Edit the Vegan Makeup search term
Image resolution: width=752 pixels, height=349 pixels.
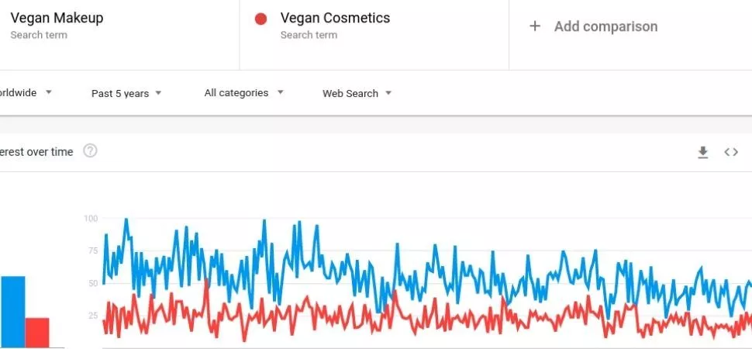click(x=57, y=18)
